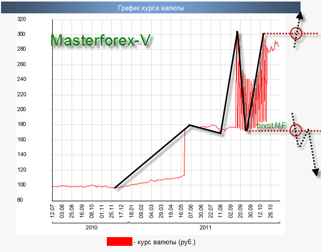Click the y-axis value 100
The image size is (321, 252).
click(x=21, y=185)
